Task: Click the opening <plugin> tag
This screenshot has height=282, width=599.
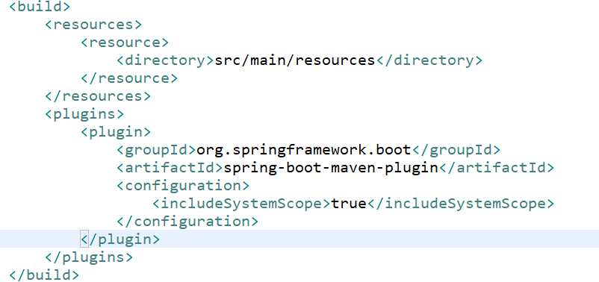Action: tap(116, 132)
